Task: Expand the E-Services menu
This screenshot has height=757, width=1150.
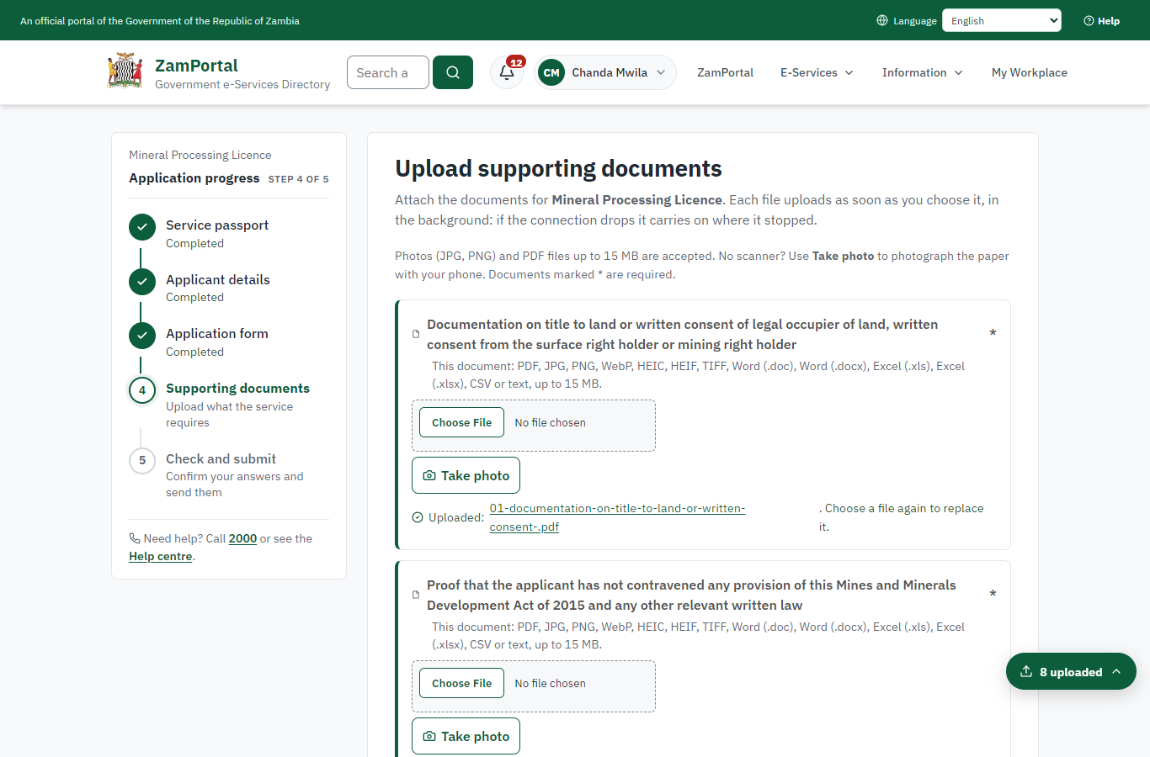Action: click(817, 72)
